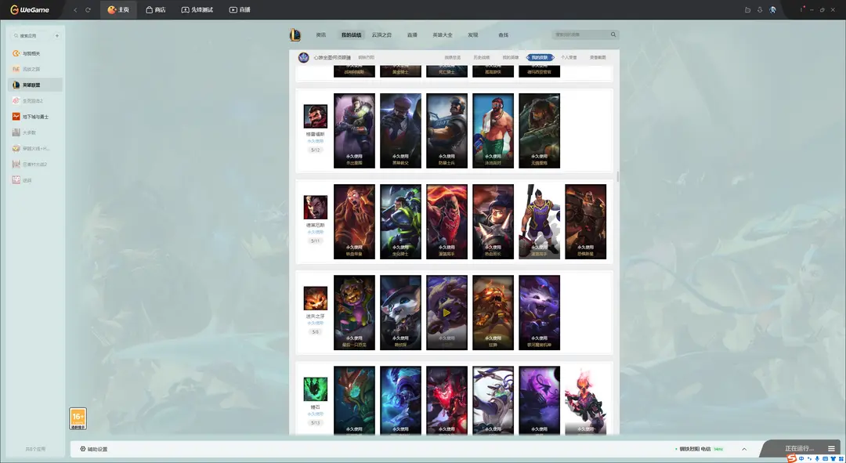Viewport: 846px width, 463px height.
Task: Go back with the back arrow
Action: point(75,9)
